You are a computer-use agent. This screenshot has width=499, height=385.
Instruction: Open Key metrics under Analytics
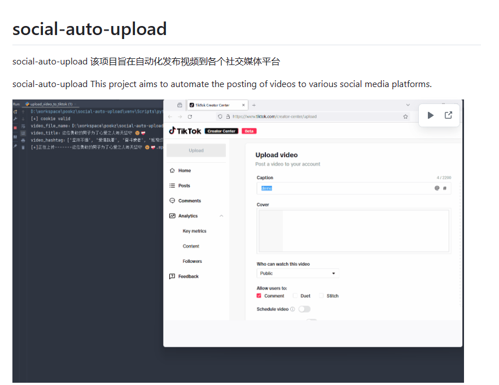point(194,231)
